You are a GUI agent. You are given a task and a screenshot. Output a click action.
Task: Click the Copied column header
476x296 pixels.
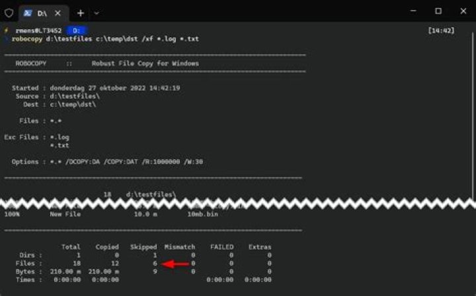tap(107, 247)
